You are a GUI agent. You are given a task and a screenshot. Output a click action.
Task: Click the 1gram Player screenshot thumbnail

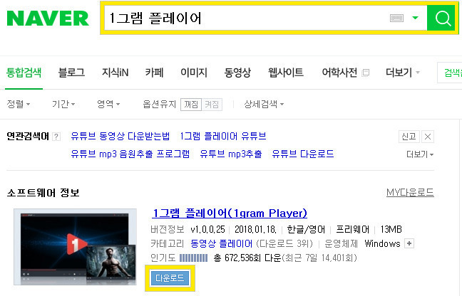coord(75,247)
